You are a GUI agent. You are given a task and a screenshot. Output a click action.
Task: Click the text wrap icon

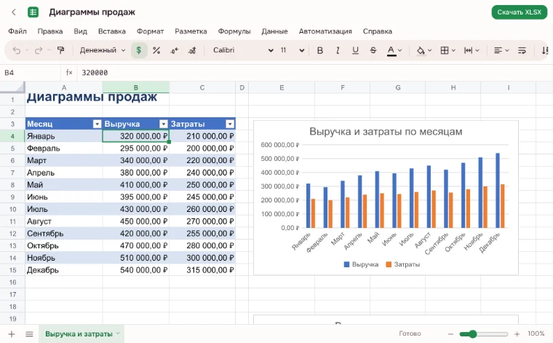pyautogui.click(x=522, y=50)
